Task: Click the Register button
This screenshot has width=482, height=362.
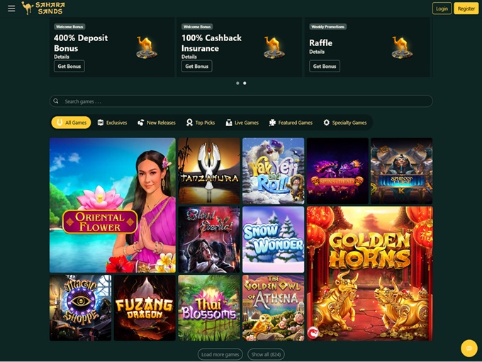Action: pos(466,9)
